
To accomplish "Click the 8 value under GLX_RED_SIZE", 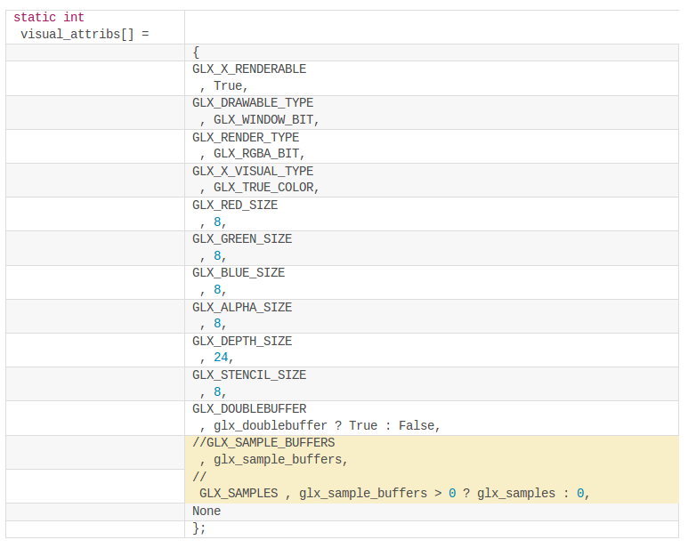I will pos(217,222).
